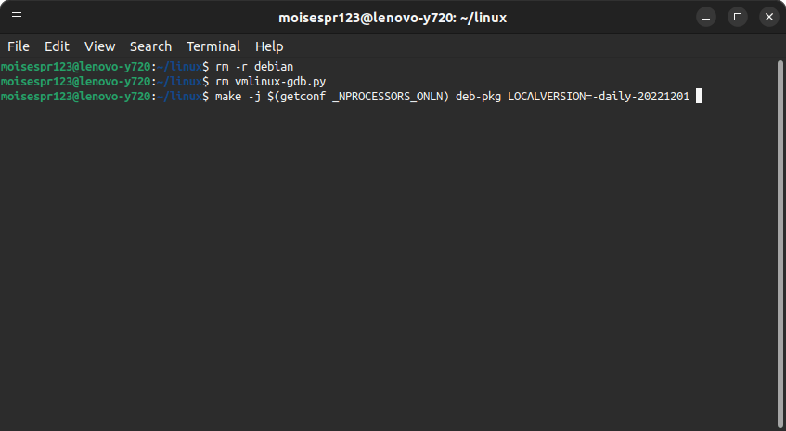Viewport: 786px width, 431px height.
Task: Click the 'deb-pkg' text in the command
Action: [478, 97]
